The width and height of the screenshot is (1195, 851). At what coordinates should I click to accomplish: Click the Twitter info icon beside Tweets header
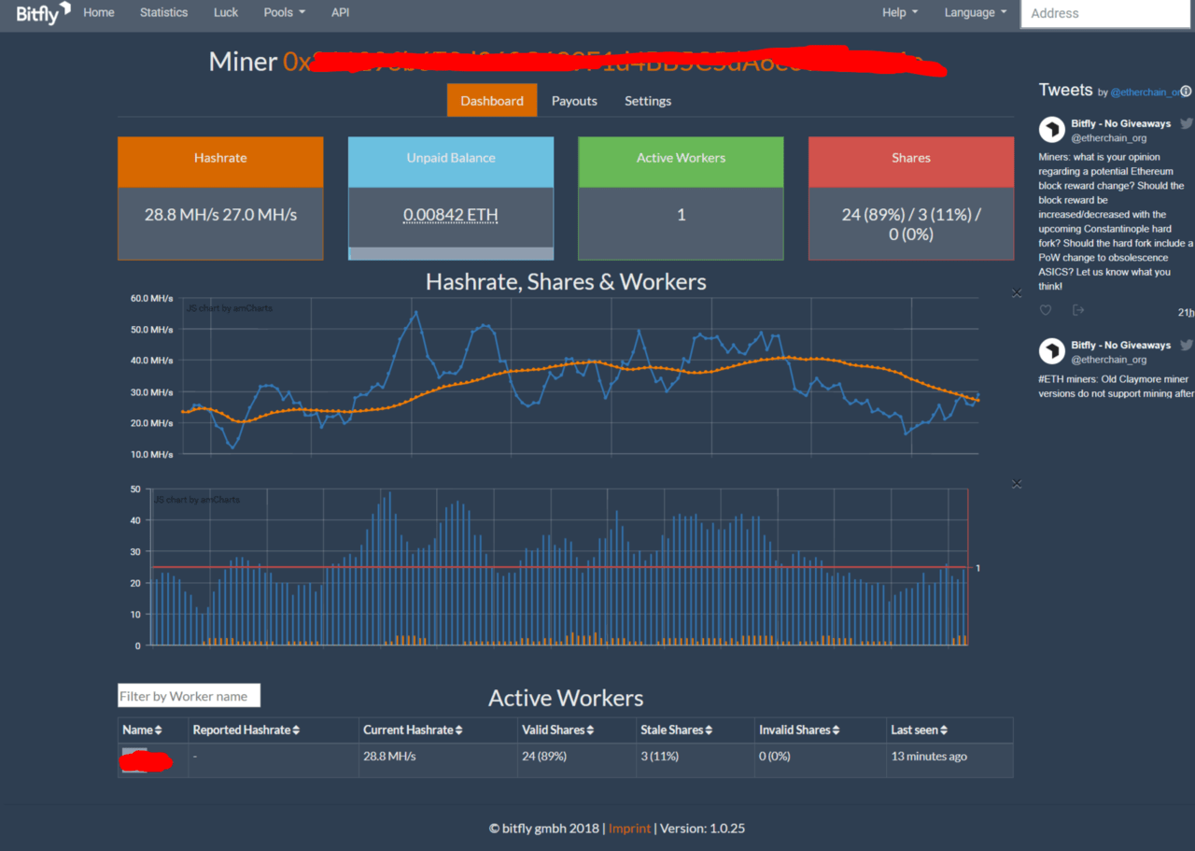point(1186,92)
